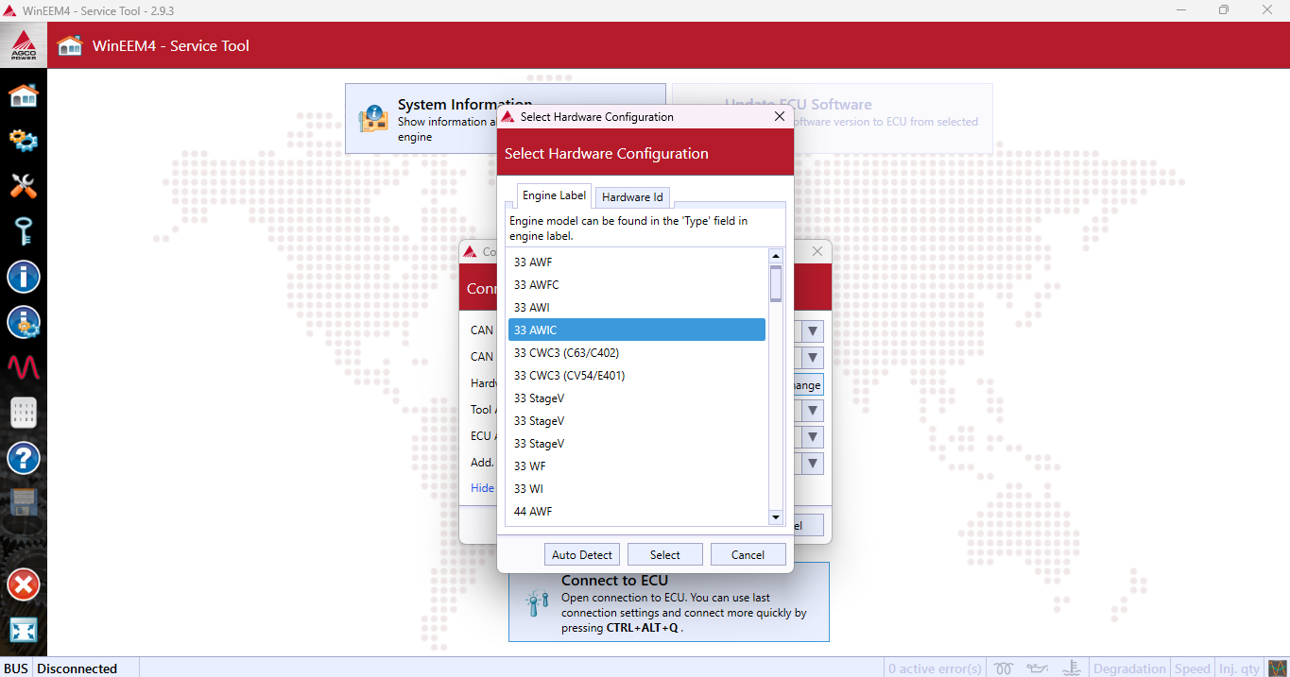Screen dimensions: 1290x677
Task: Select 33 CWC3 (CV54/E401) entry
Action: (x=637, y=376)
